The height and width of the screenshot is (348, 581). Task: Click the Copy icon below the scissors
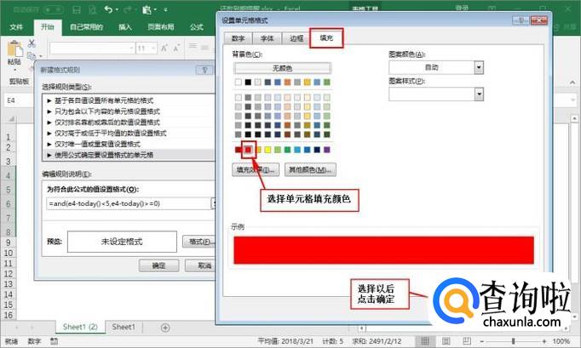tap(32, 55)
